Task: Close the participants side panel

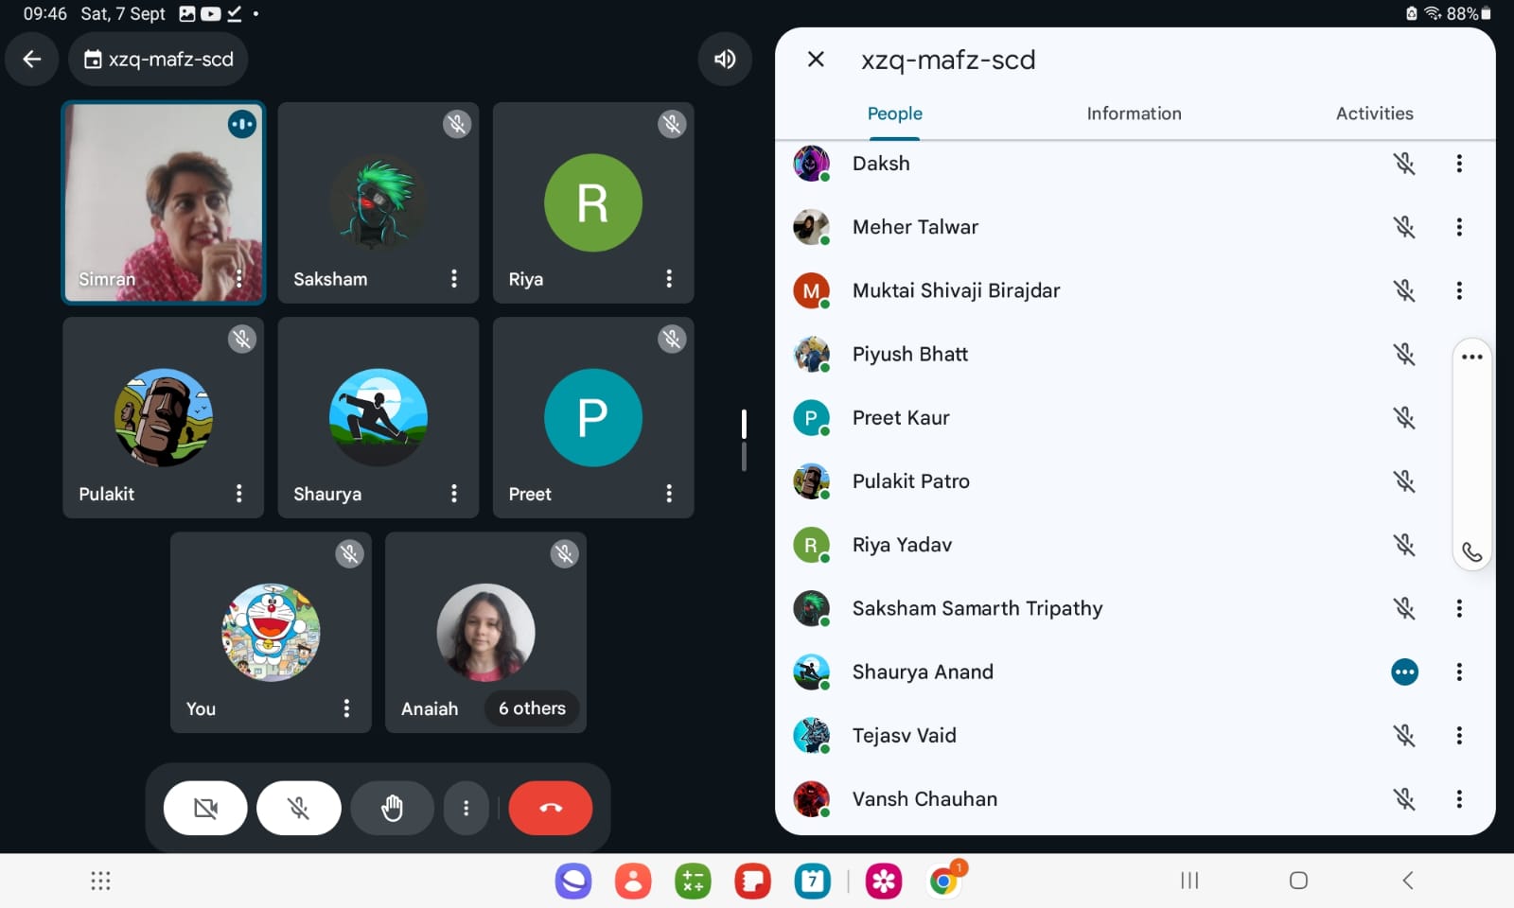Action: pos(816,60)
